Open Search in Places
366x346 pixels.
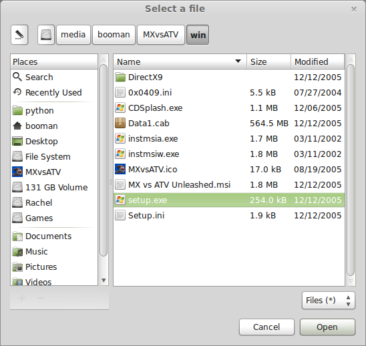coord(54,77)
